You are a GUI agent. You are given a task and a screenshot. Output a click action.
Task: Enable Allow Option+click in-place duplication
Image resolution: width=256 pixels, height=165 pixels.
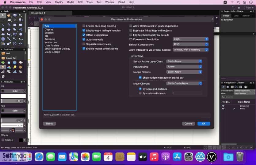(131, 26)
